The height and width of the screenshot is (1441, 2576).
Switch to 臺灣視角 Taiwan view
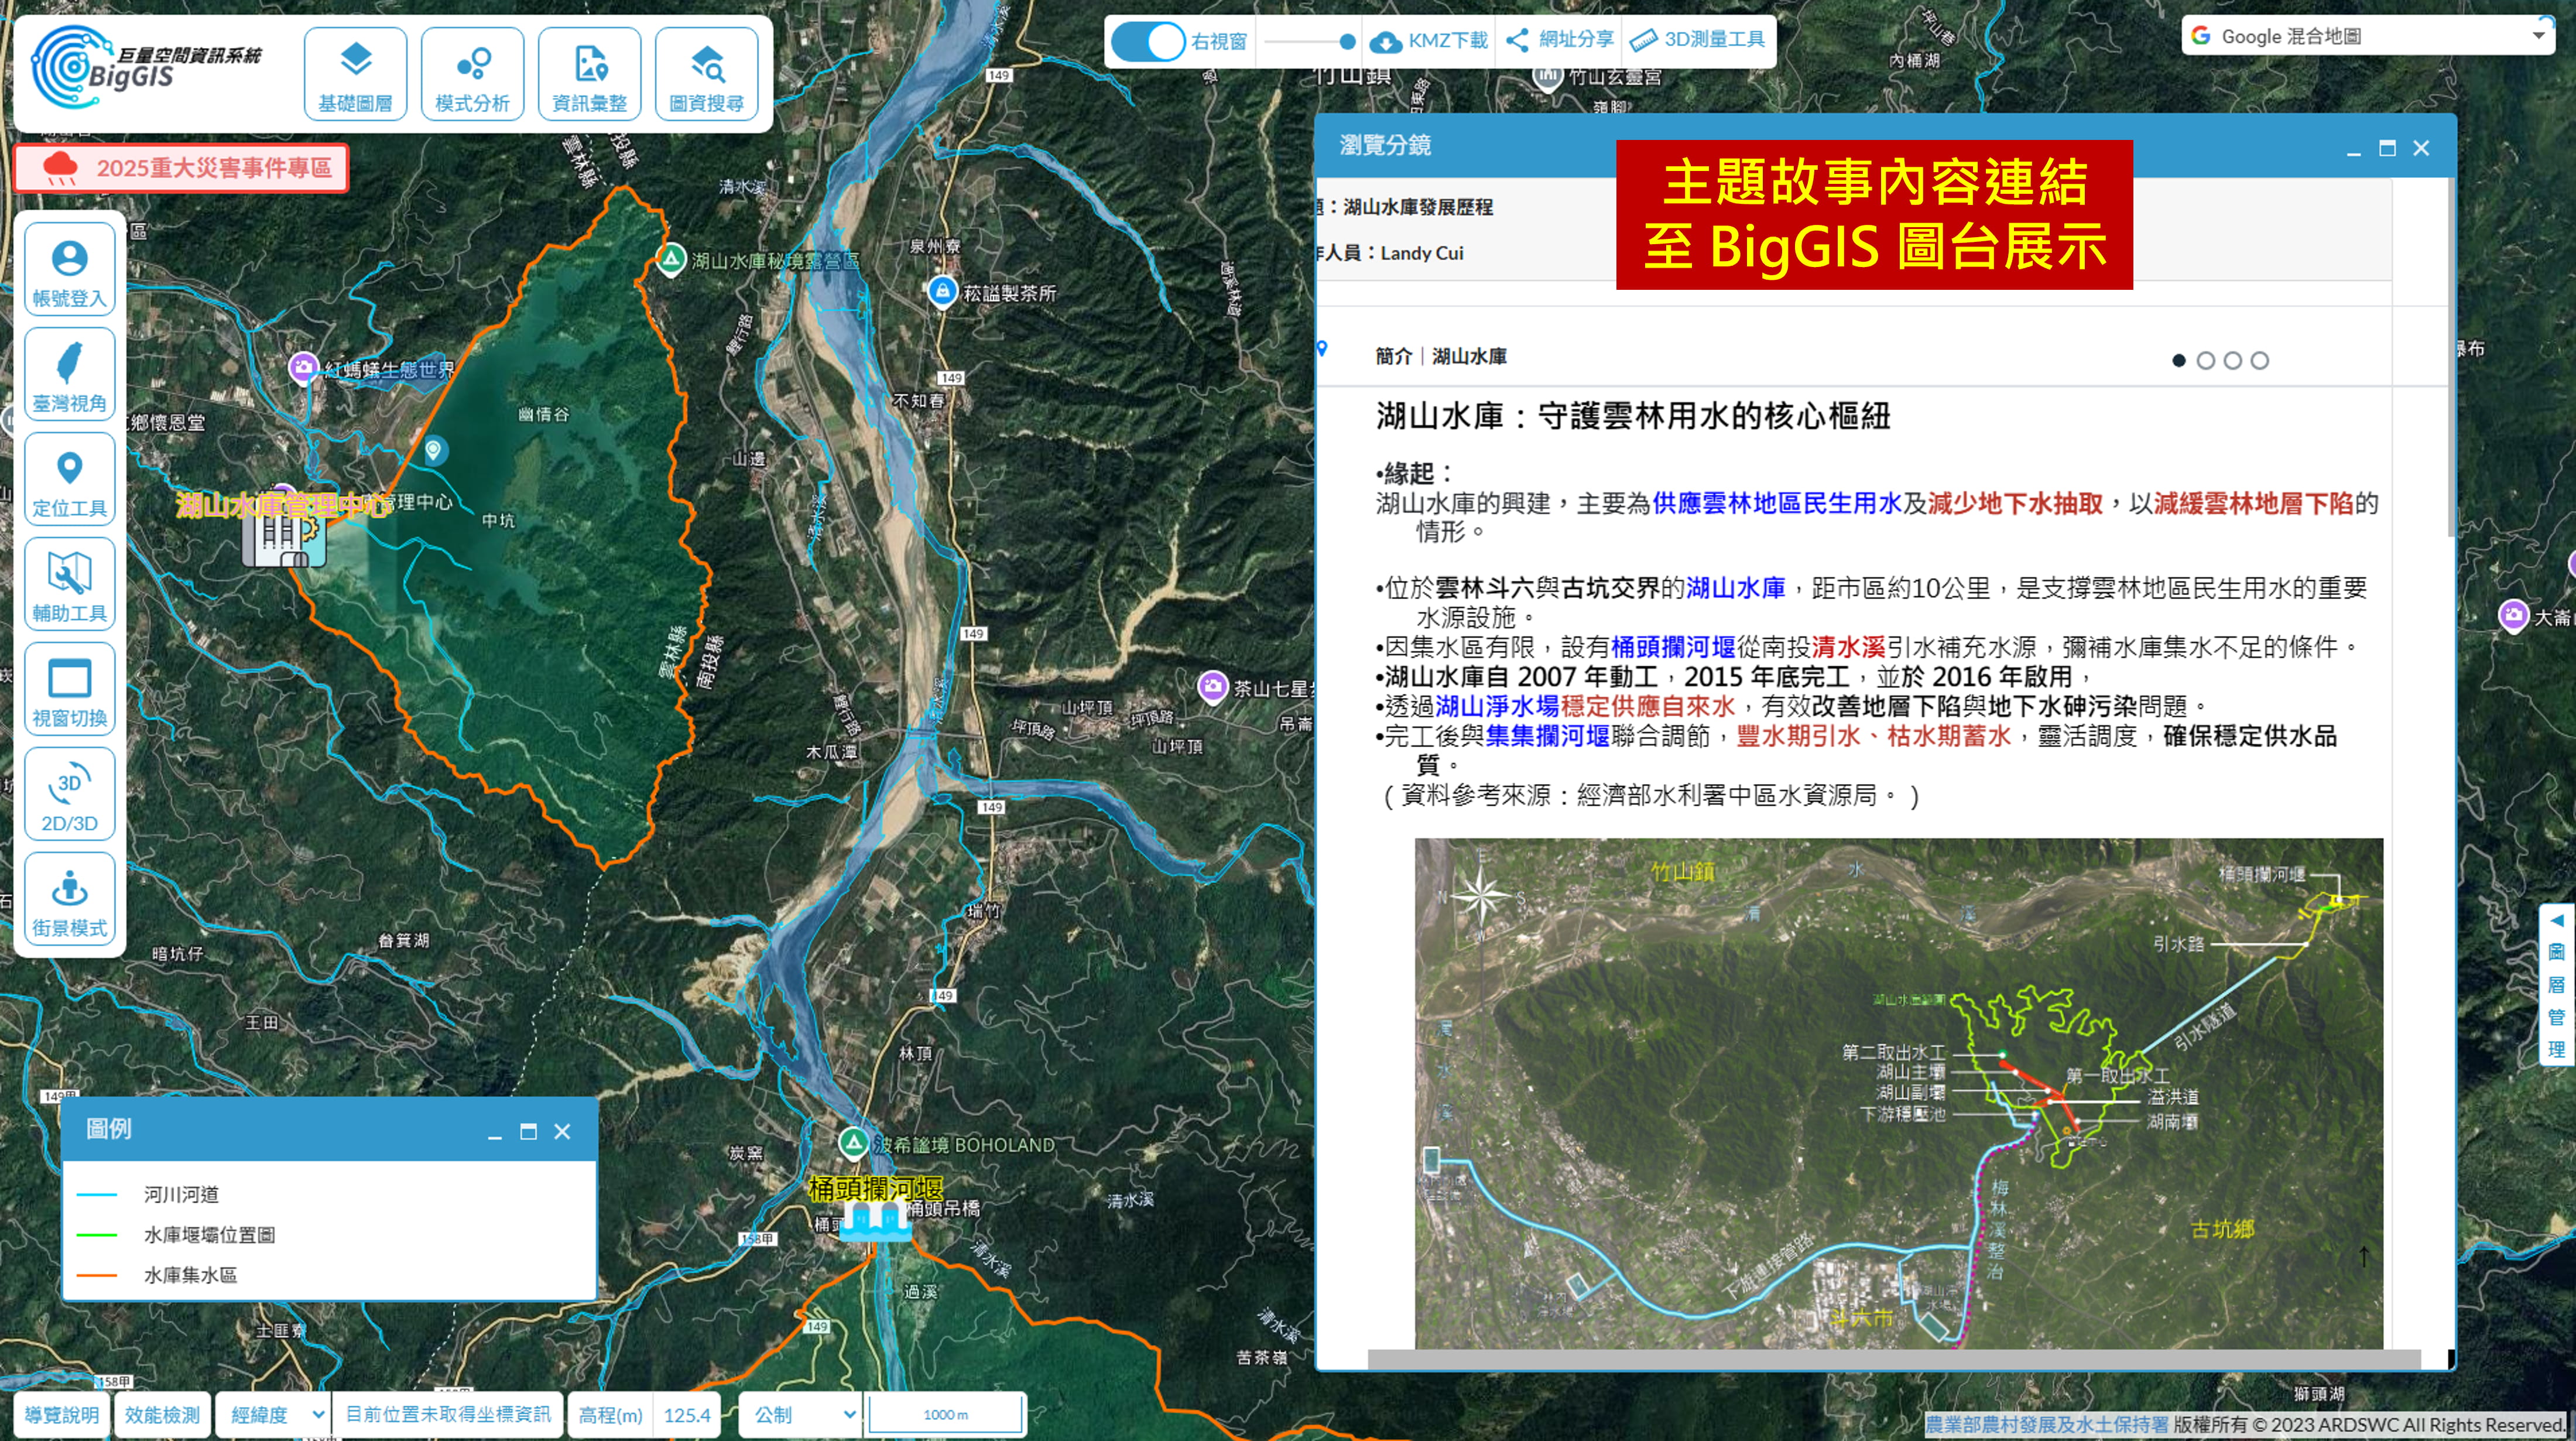click(x=69, y=374)
